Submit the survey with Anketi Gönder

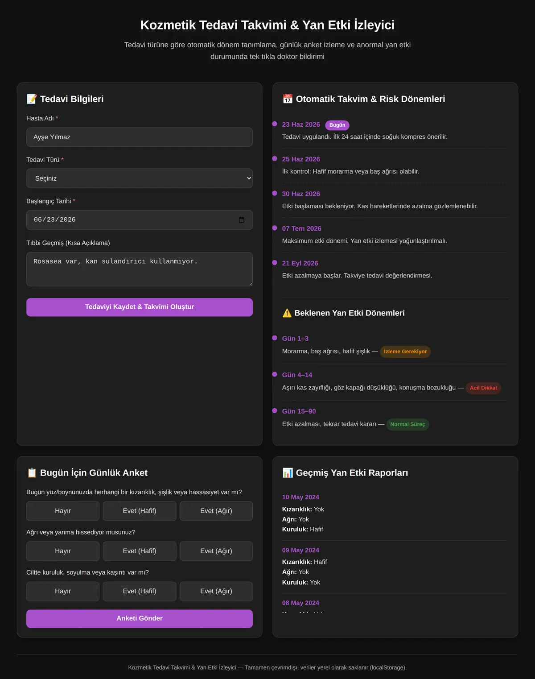(140, 619)
